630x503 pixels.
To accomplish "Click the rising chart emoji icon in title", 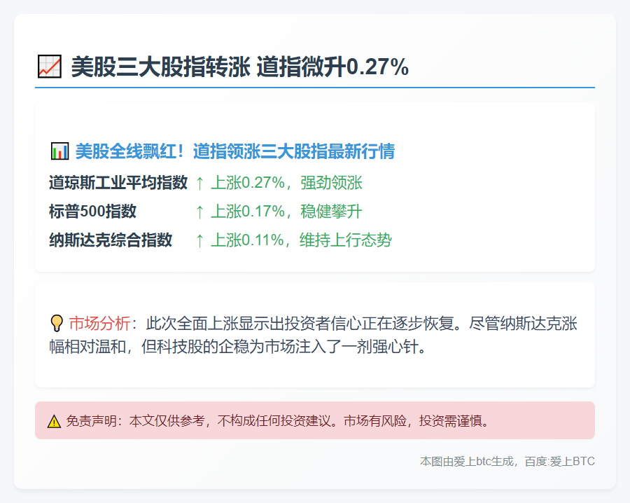I will point(50,67).
